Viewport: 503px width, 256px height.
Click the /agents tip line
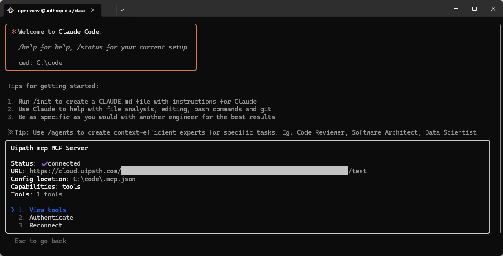[x=242, y=132]
